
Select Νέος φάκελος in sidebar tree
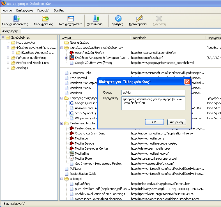(x=26, y=43)
